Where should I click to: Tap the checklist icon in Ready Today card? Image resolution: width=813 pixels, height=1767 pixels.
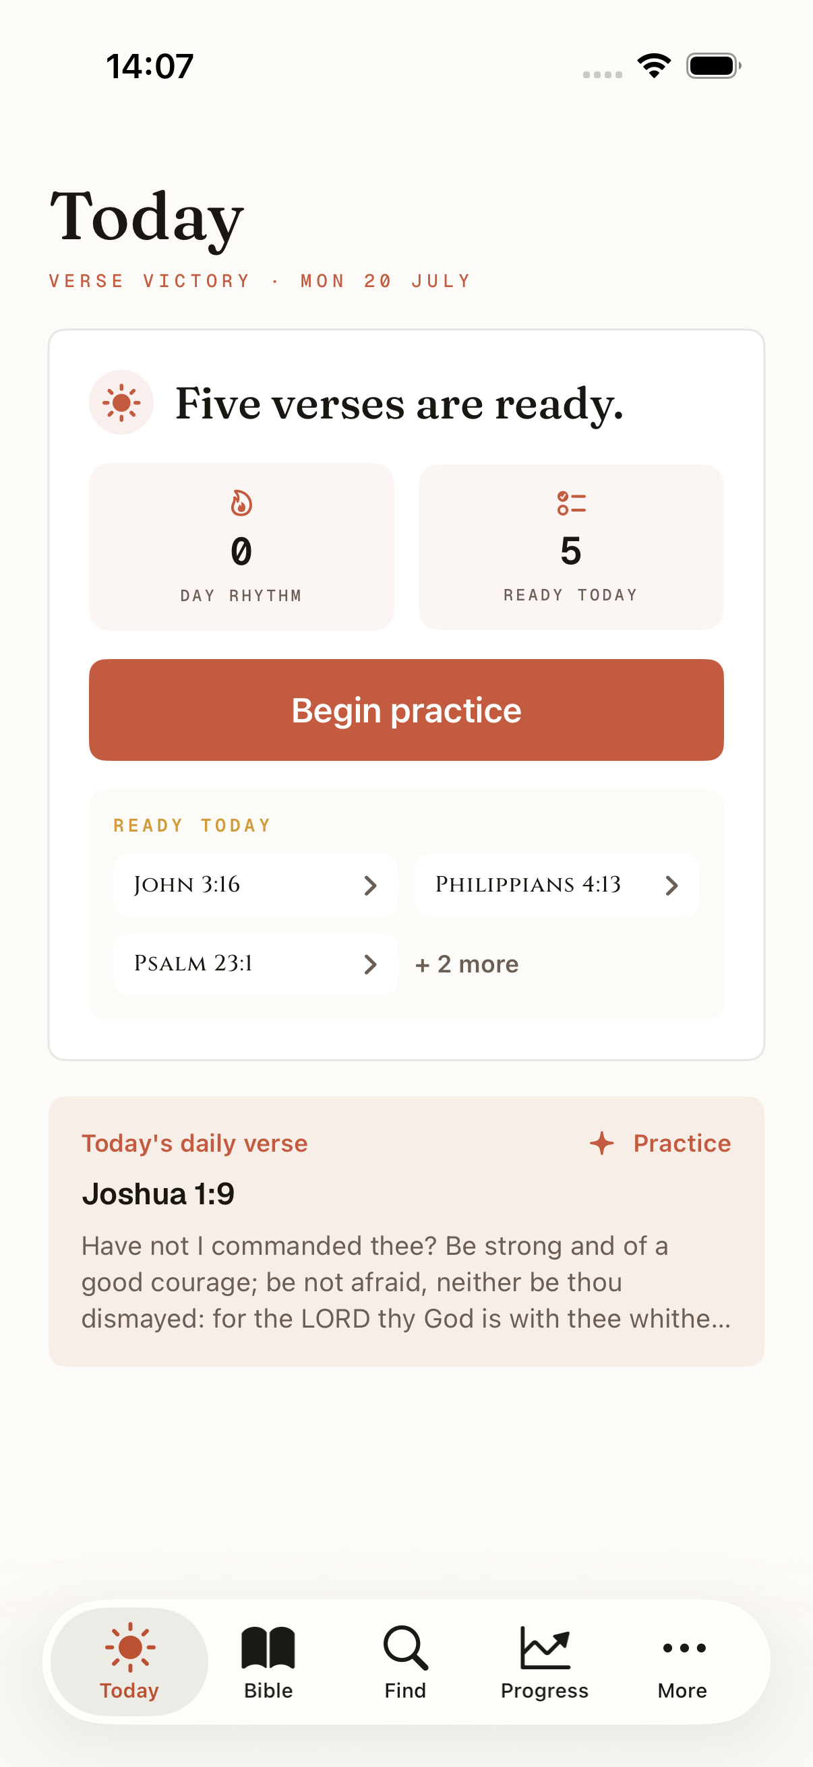click(571, 503)
